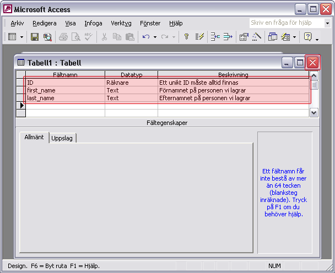
Task: Click the file search icon beside Save
Action: tap(47, 37)
